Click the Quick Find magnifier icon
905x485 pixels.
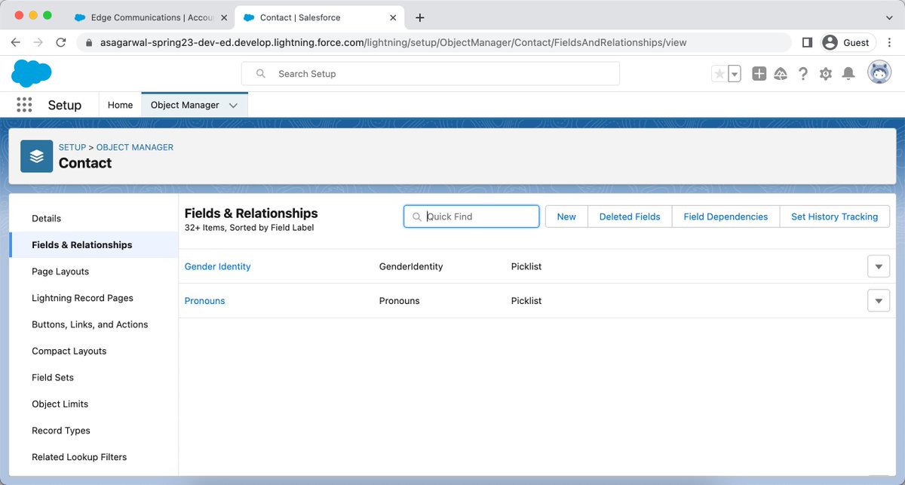pos(417,216)
